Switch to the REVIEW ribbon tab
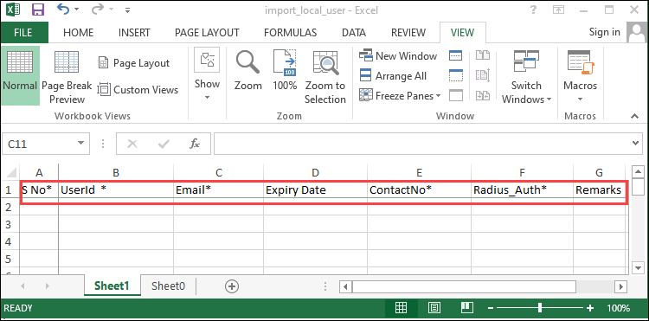 tap(408, 33)
